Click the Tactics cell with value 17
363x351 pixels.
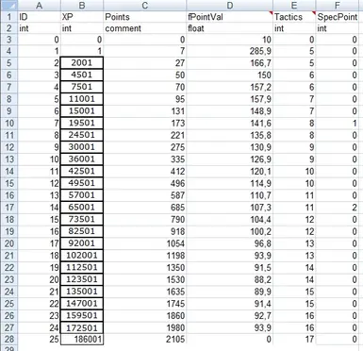pos(294,340)
